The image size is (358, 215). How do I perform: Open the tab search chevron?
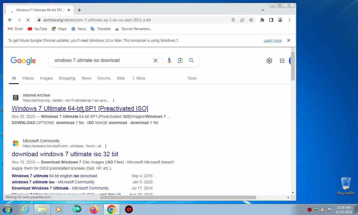[263, 10]
